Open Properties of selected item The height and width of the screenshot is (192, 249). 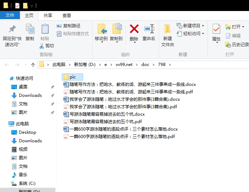pos(216,33)
